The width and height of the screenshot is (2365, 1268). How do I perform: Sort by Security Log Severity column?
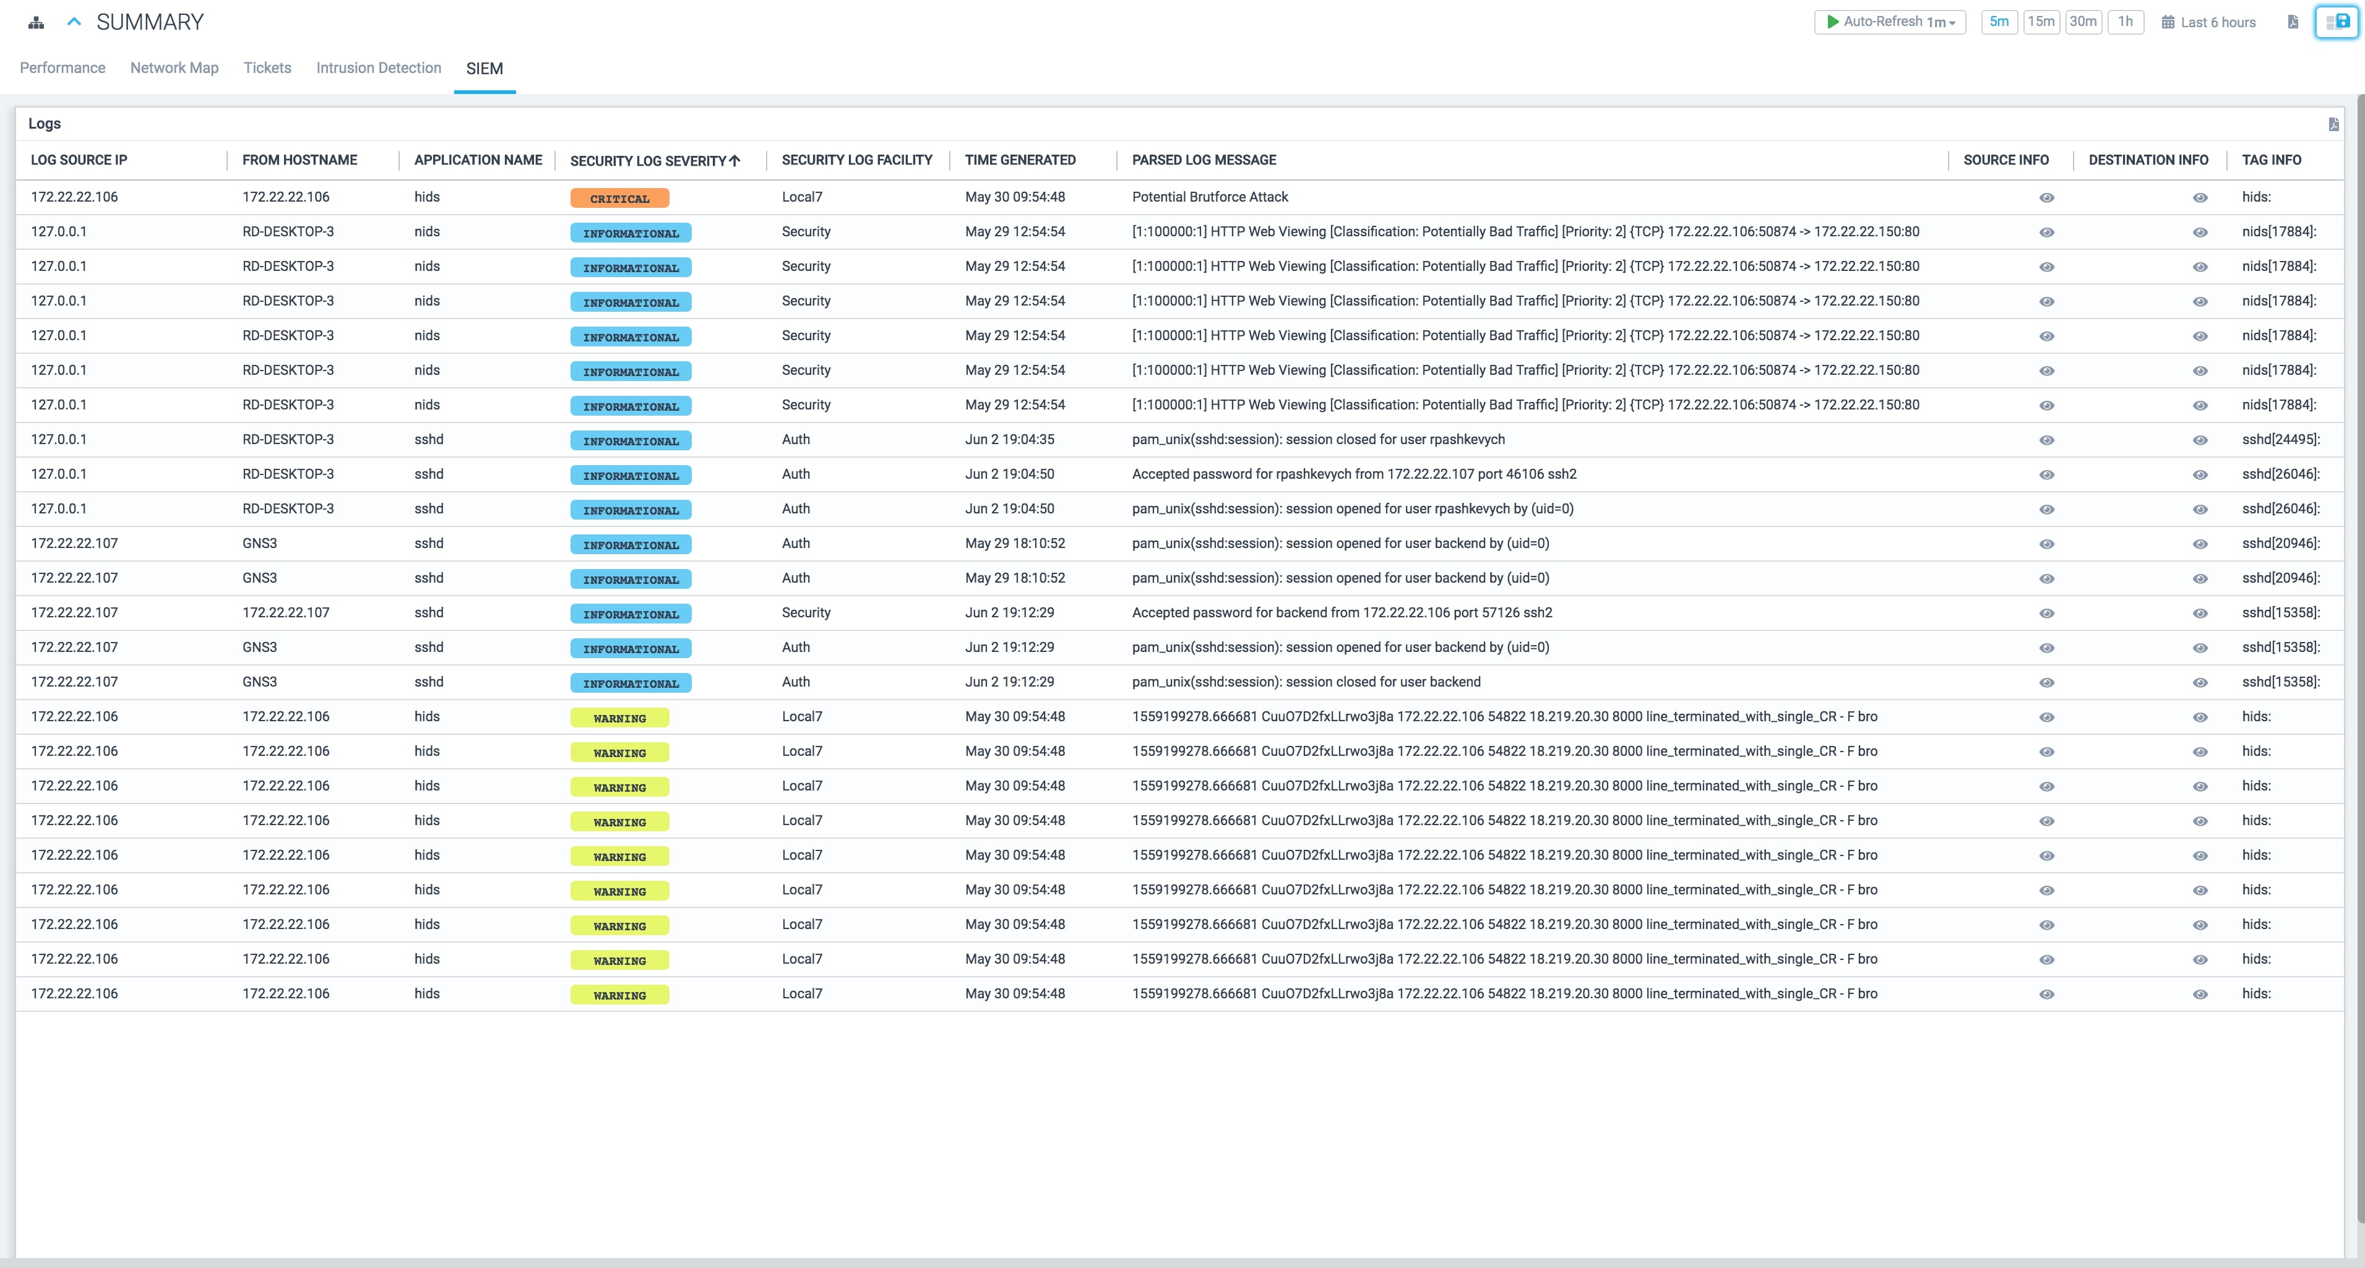(x=655, y=161)
